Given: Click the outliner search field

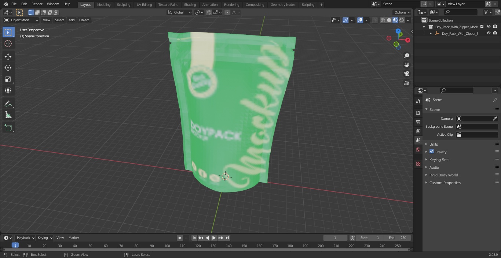Looking at the screenshot, I should [460, 12].
